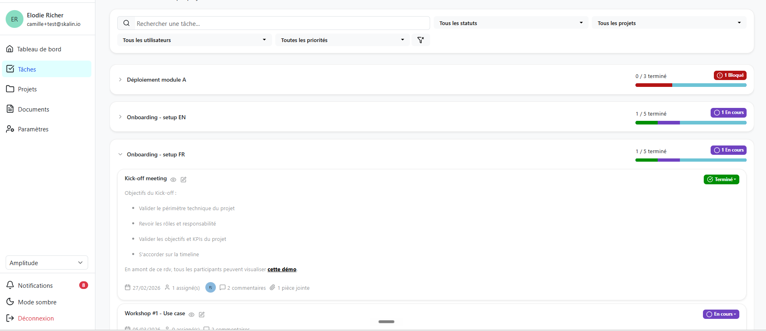766x331 pixels.
Task: Click the search magnifier icon
Action: coord(127,23)
